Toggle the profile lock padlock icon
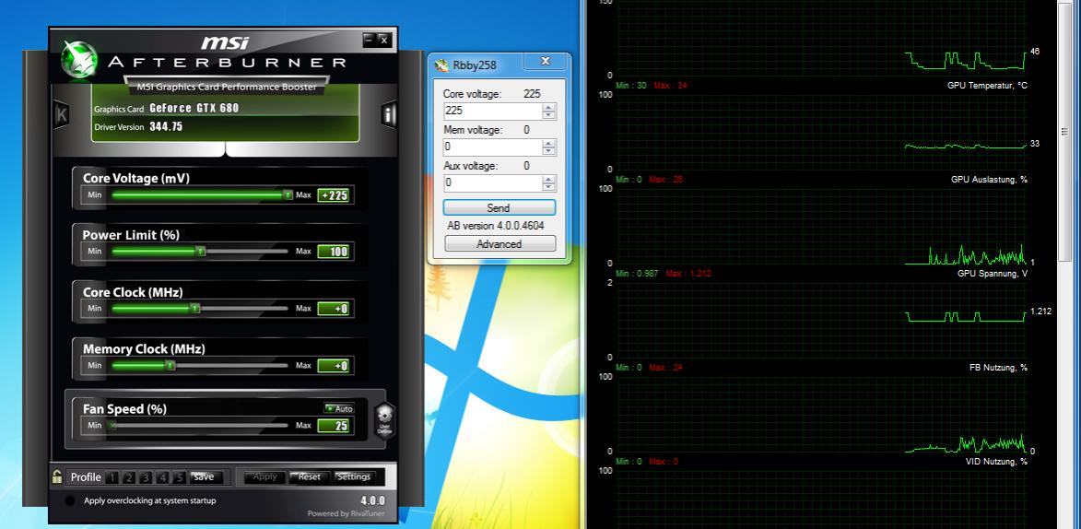Viewport: 1081px width, 529px height. click(x=58, y=476)
